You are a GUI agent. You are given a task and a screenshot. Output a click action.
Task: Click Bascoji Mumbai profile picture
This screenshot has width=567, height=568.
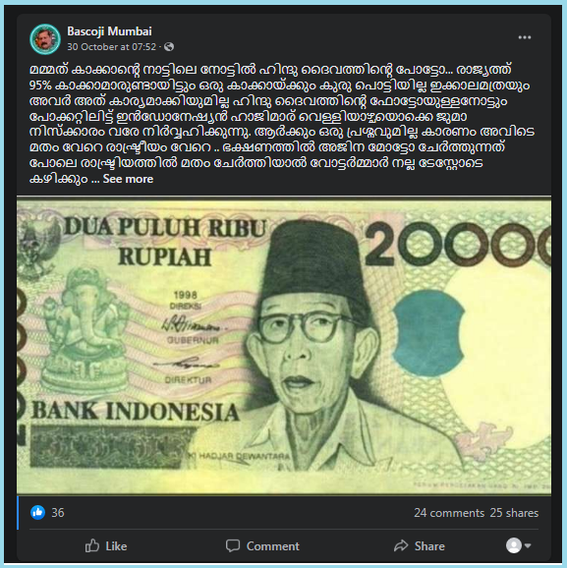click(x=45, y=38)
